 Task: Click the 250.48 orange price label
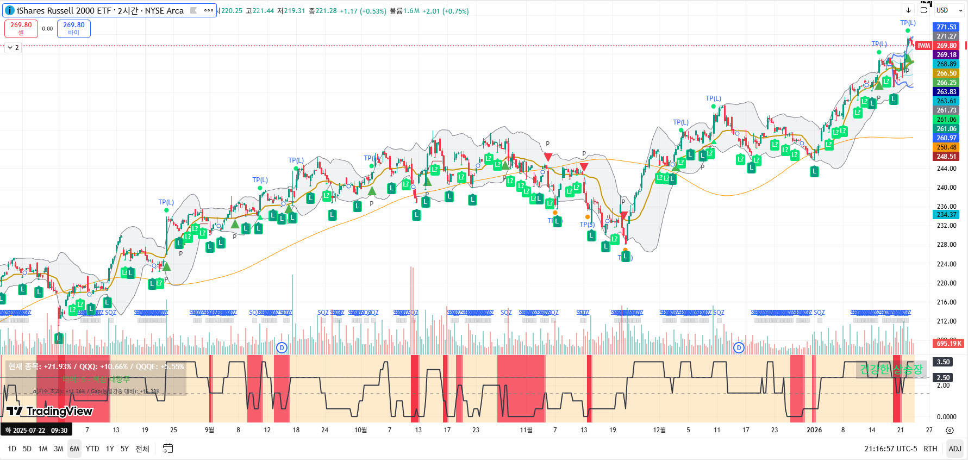pyautogui.click(x=946, y=147)
